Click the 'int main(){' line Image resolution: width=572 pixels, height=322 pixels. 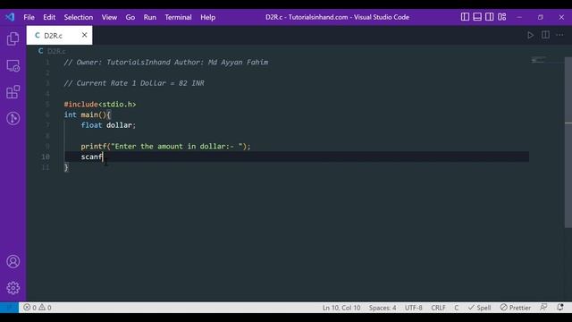[88, 114]
